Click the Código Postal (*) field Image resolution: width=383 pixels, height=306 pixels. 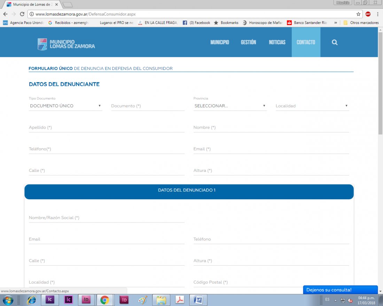click(271, 282)
